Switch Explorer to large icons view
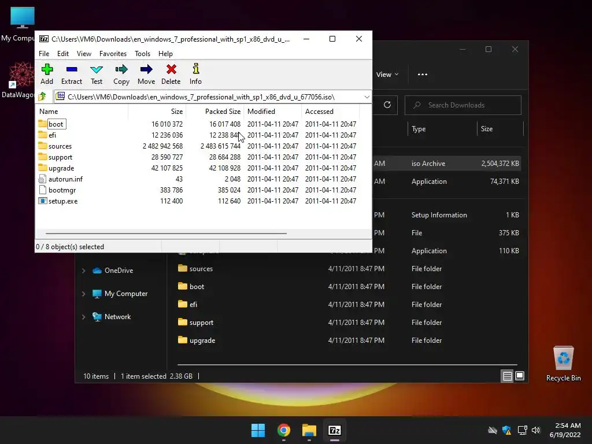 point(520,376)
